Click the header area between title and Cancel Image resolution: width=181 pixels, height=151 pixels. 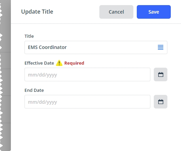pyautogui.click(x=76, y=12)
